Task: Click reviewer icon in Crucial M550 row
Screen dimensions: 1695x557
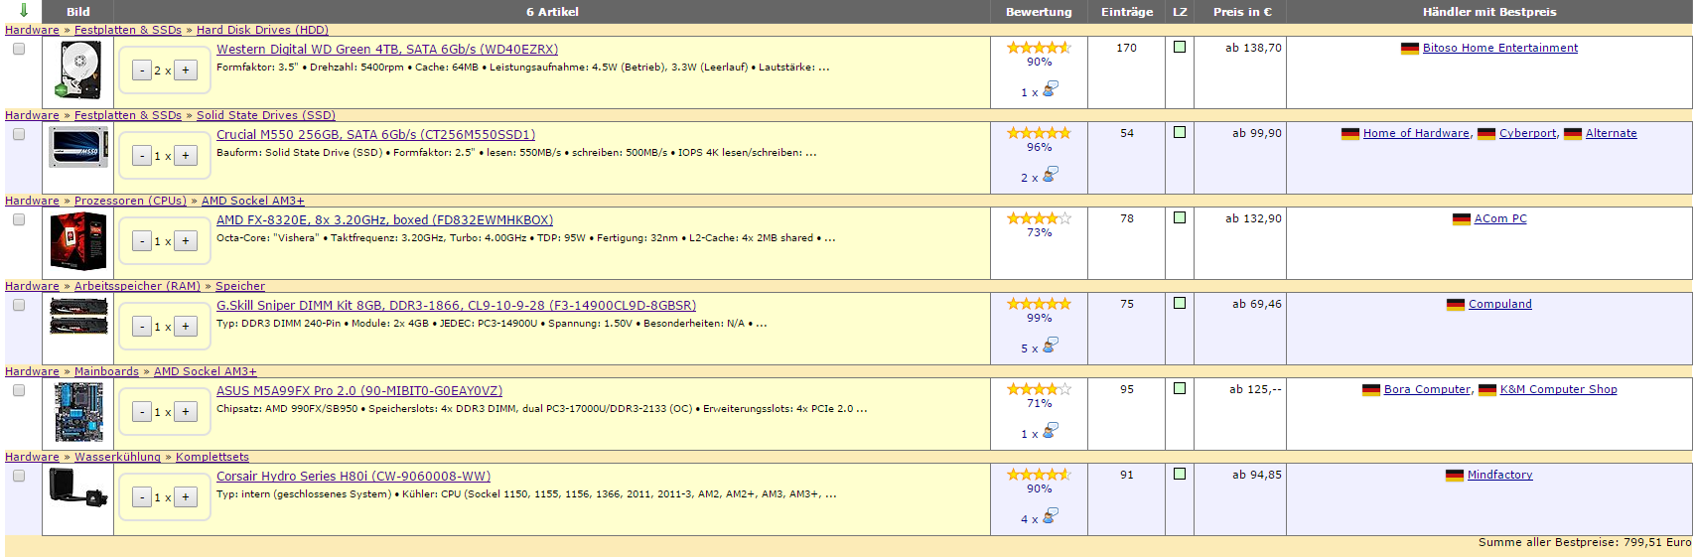Action: click(1051, 174)
